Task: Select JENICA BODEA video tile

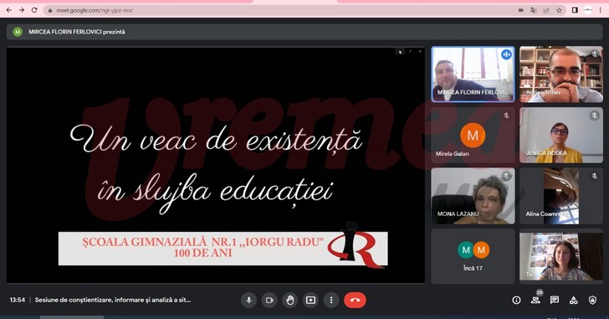Action: pos(561,135)
